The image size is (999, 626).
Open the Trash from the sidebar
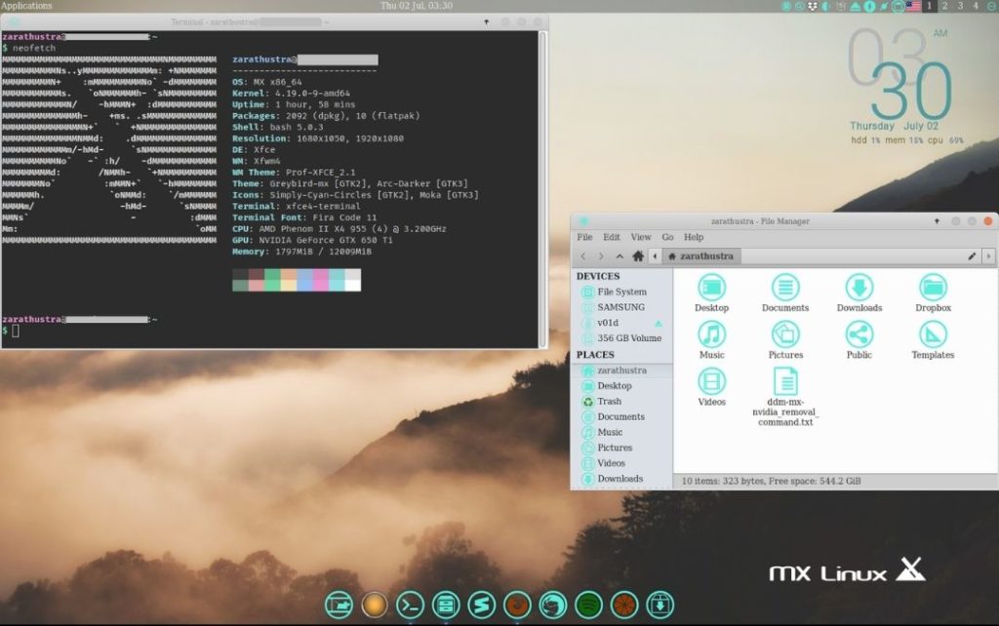coord(609,401)
